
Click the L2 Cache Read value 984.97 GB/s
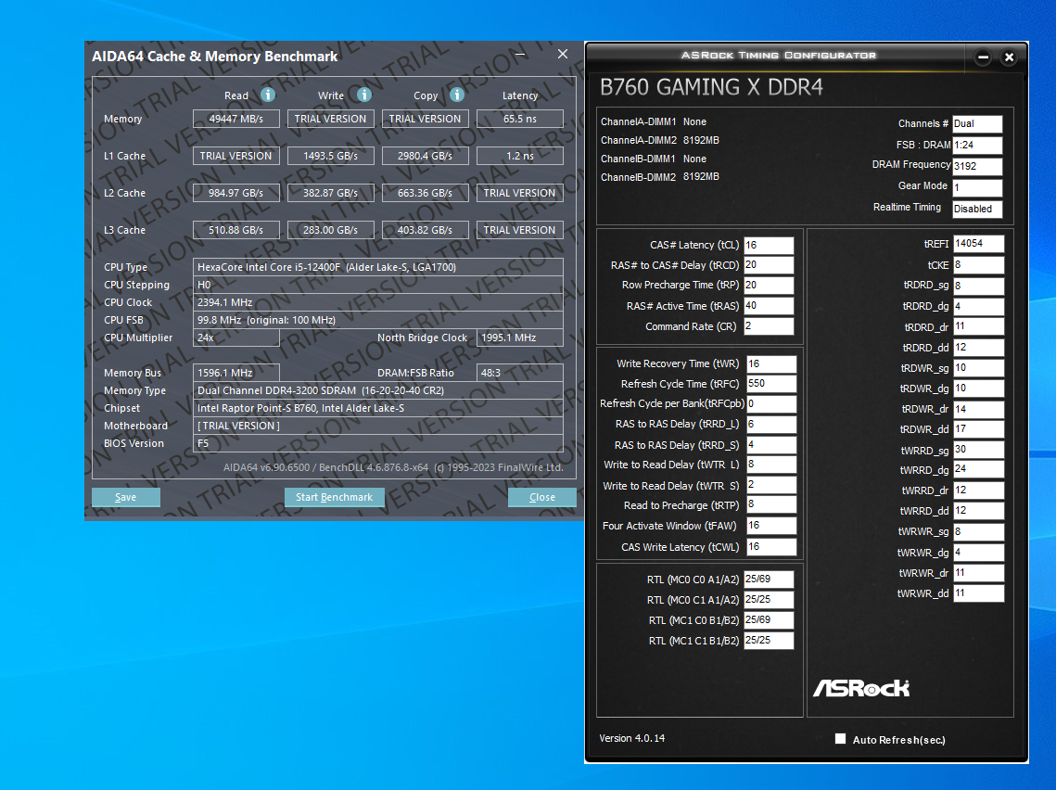click(235, 193)
